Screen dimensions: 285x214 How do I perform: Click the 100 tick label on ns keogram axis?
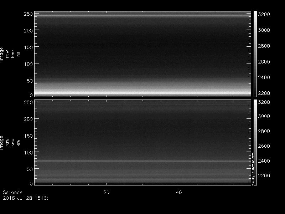coord(28,64)
